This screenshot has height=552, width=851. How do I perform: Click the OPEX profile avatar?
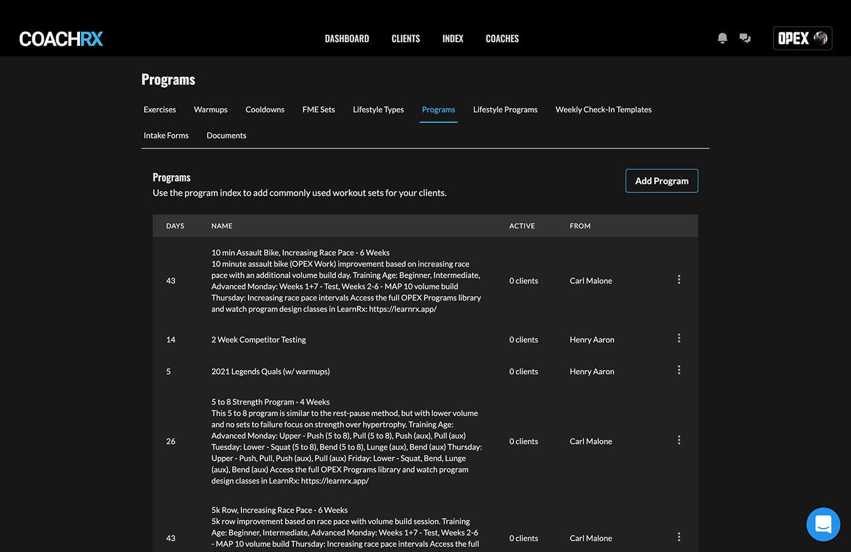click(x=820, y=38)
